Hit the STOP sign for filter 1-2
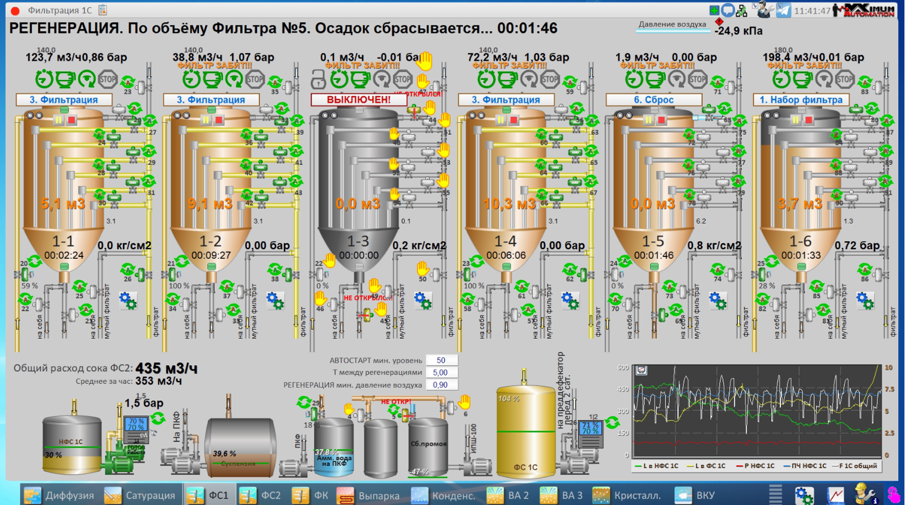This screenshot has width=905, height=505. pyautogui.click(x=255, y=79)
